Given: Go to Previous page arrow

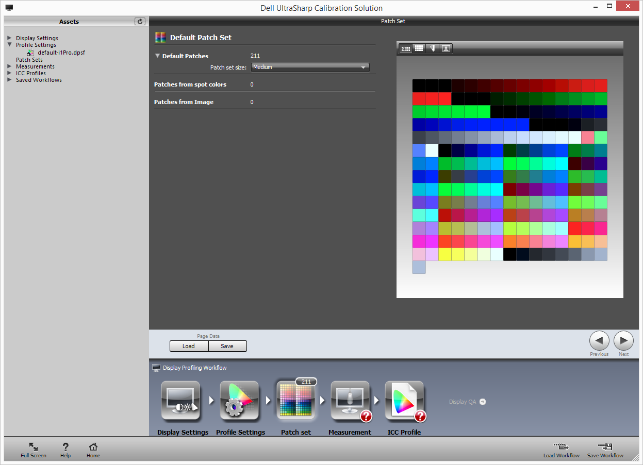Looking at the screenshot, I should click(x=599, y=341).
